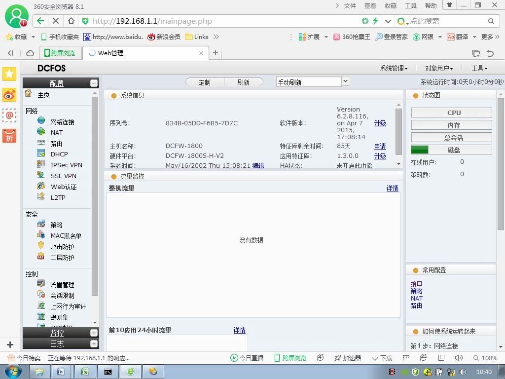
Task: Expand the 日志 panel section
Action: pos(94,344)
